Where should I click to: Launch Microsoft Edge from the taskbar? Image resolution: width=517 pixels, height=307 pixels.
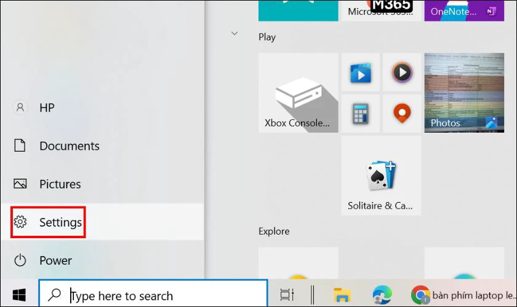click(382, 295)
